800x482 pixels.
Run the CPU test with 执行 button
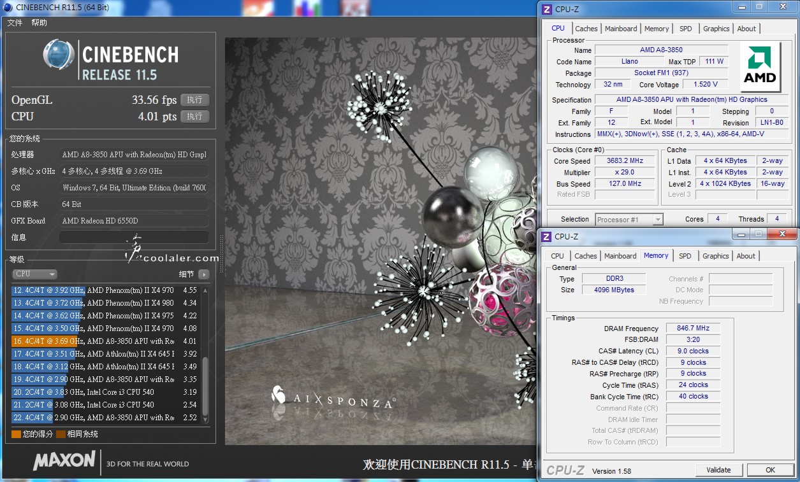(x=194, y=117)
